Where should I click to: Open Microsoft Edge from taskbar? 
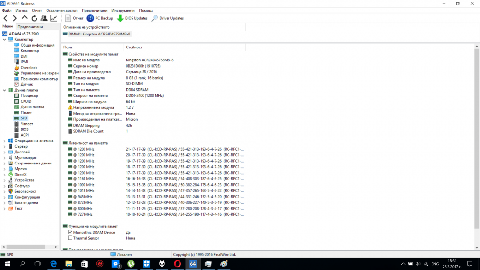click(x=54, y=264)
